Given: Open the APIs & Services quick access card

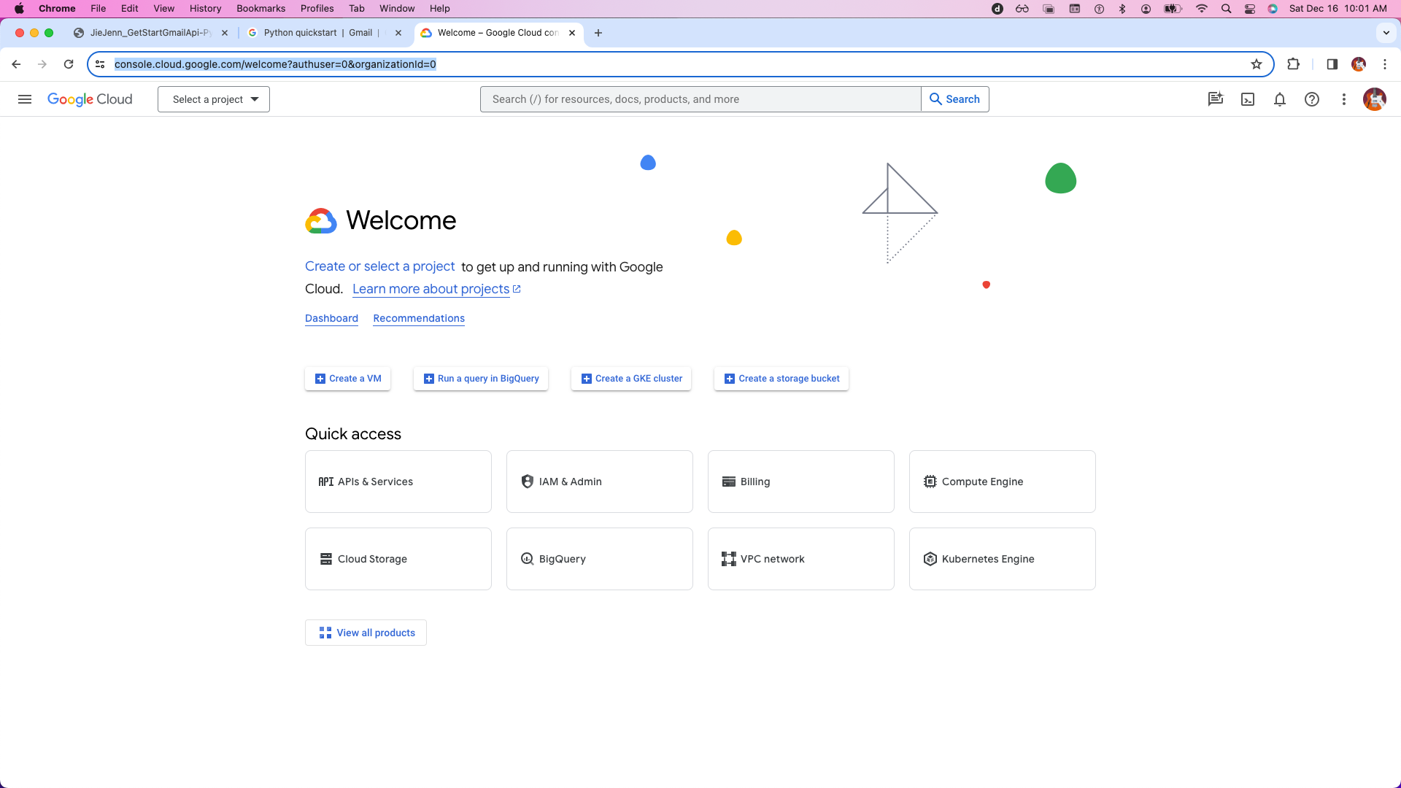Looking at the screenshot, I should coord(398,482).
